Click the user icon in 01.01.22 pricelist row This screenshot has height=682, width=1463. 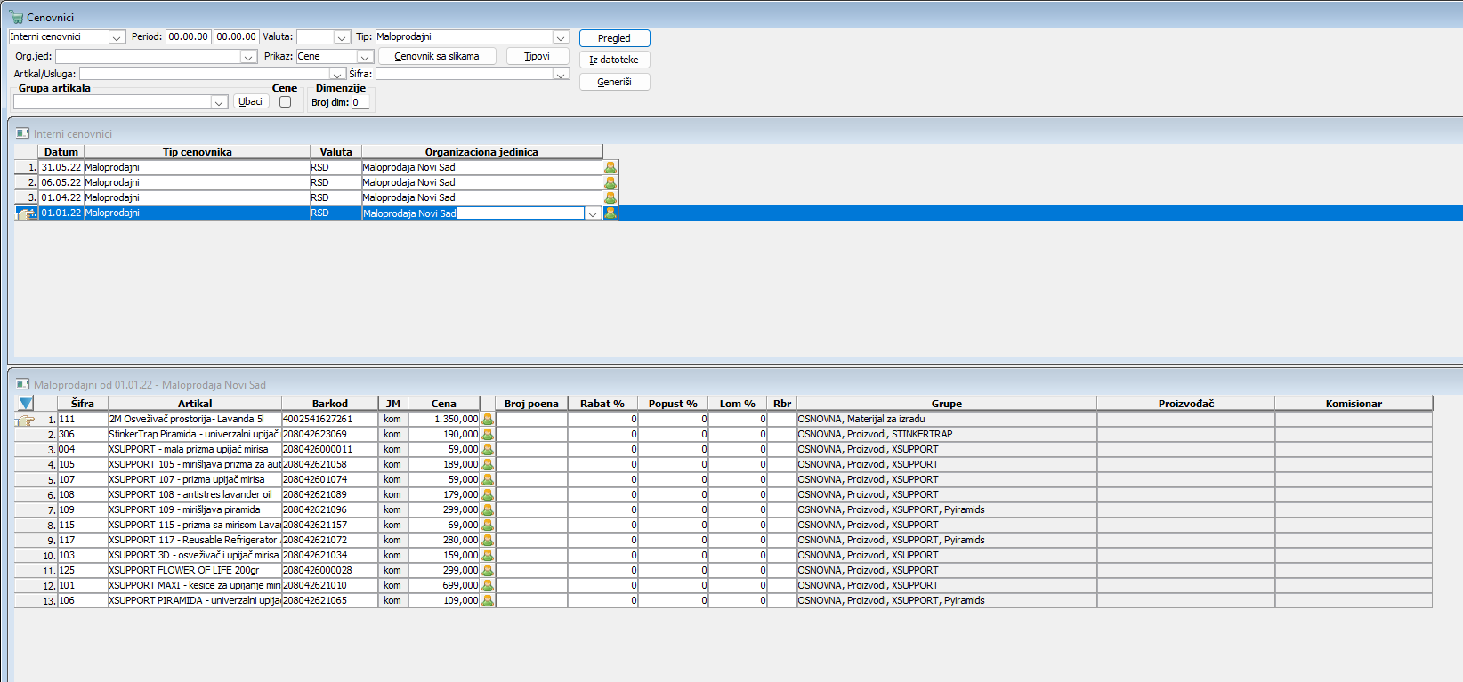pyautogui.click(x=610, y=213)
